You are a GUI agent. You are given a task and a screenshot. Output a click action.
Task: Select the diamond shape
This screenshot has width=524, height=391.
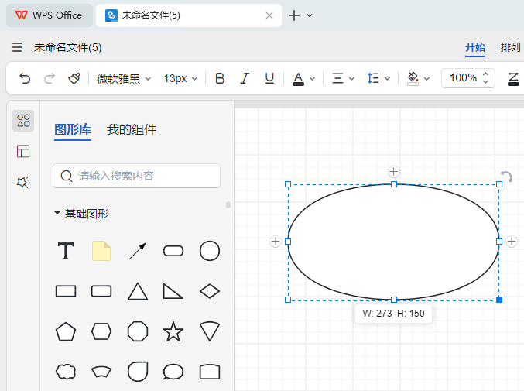pyautogui.click(x=210, y=291)
